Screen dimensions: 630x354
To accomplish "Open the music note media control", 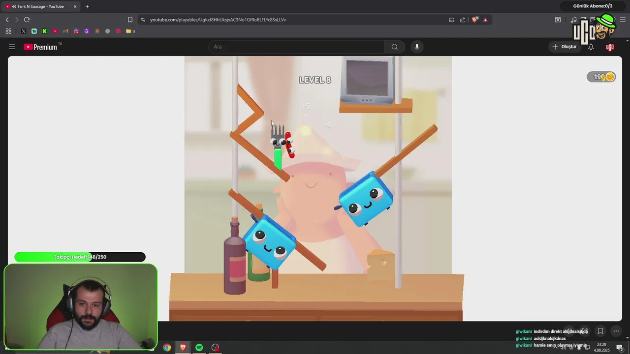I will [x=573, y=20].
